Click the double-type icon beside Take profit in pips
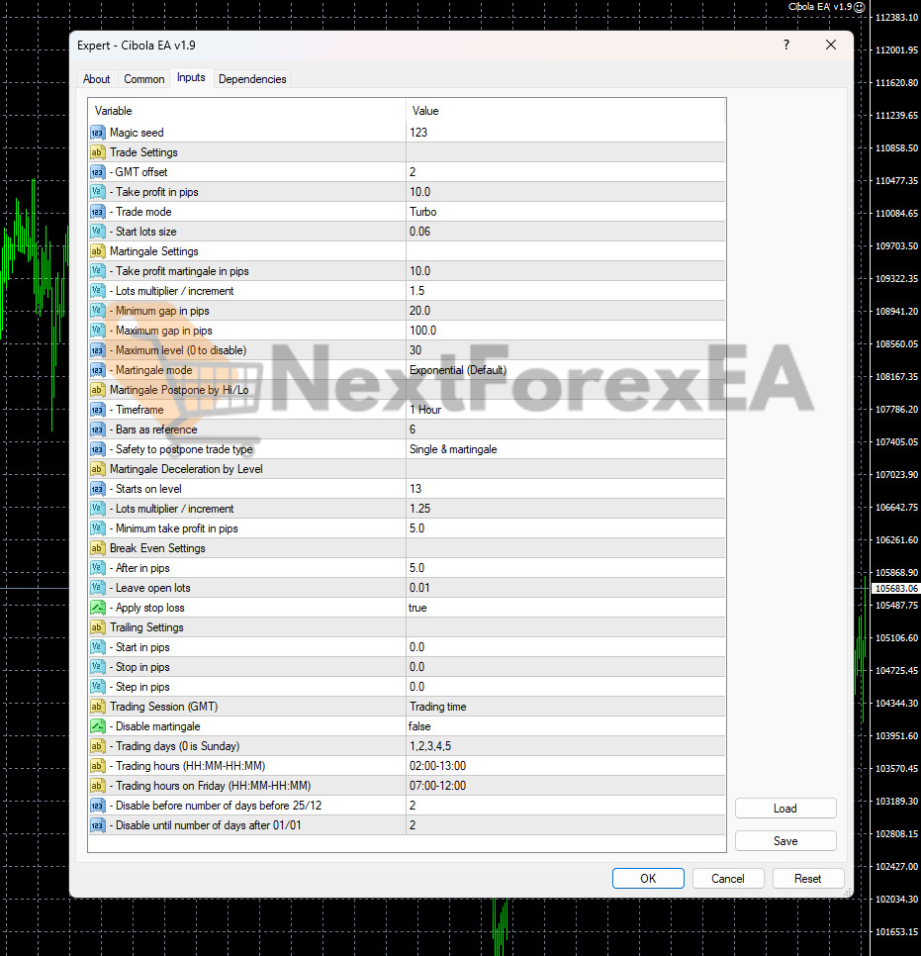Image resolution: width=921 pixels, height=956 pixels. click(x=98, y=192)
